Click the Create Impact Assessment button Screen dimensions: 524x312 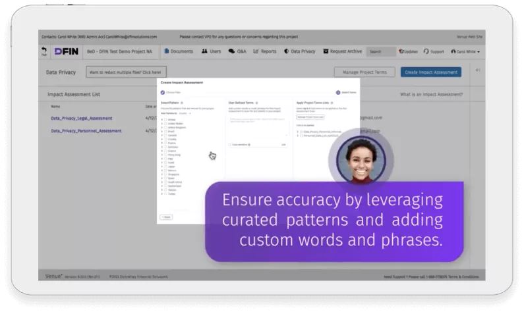[x=430, y=72]
